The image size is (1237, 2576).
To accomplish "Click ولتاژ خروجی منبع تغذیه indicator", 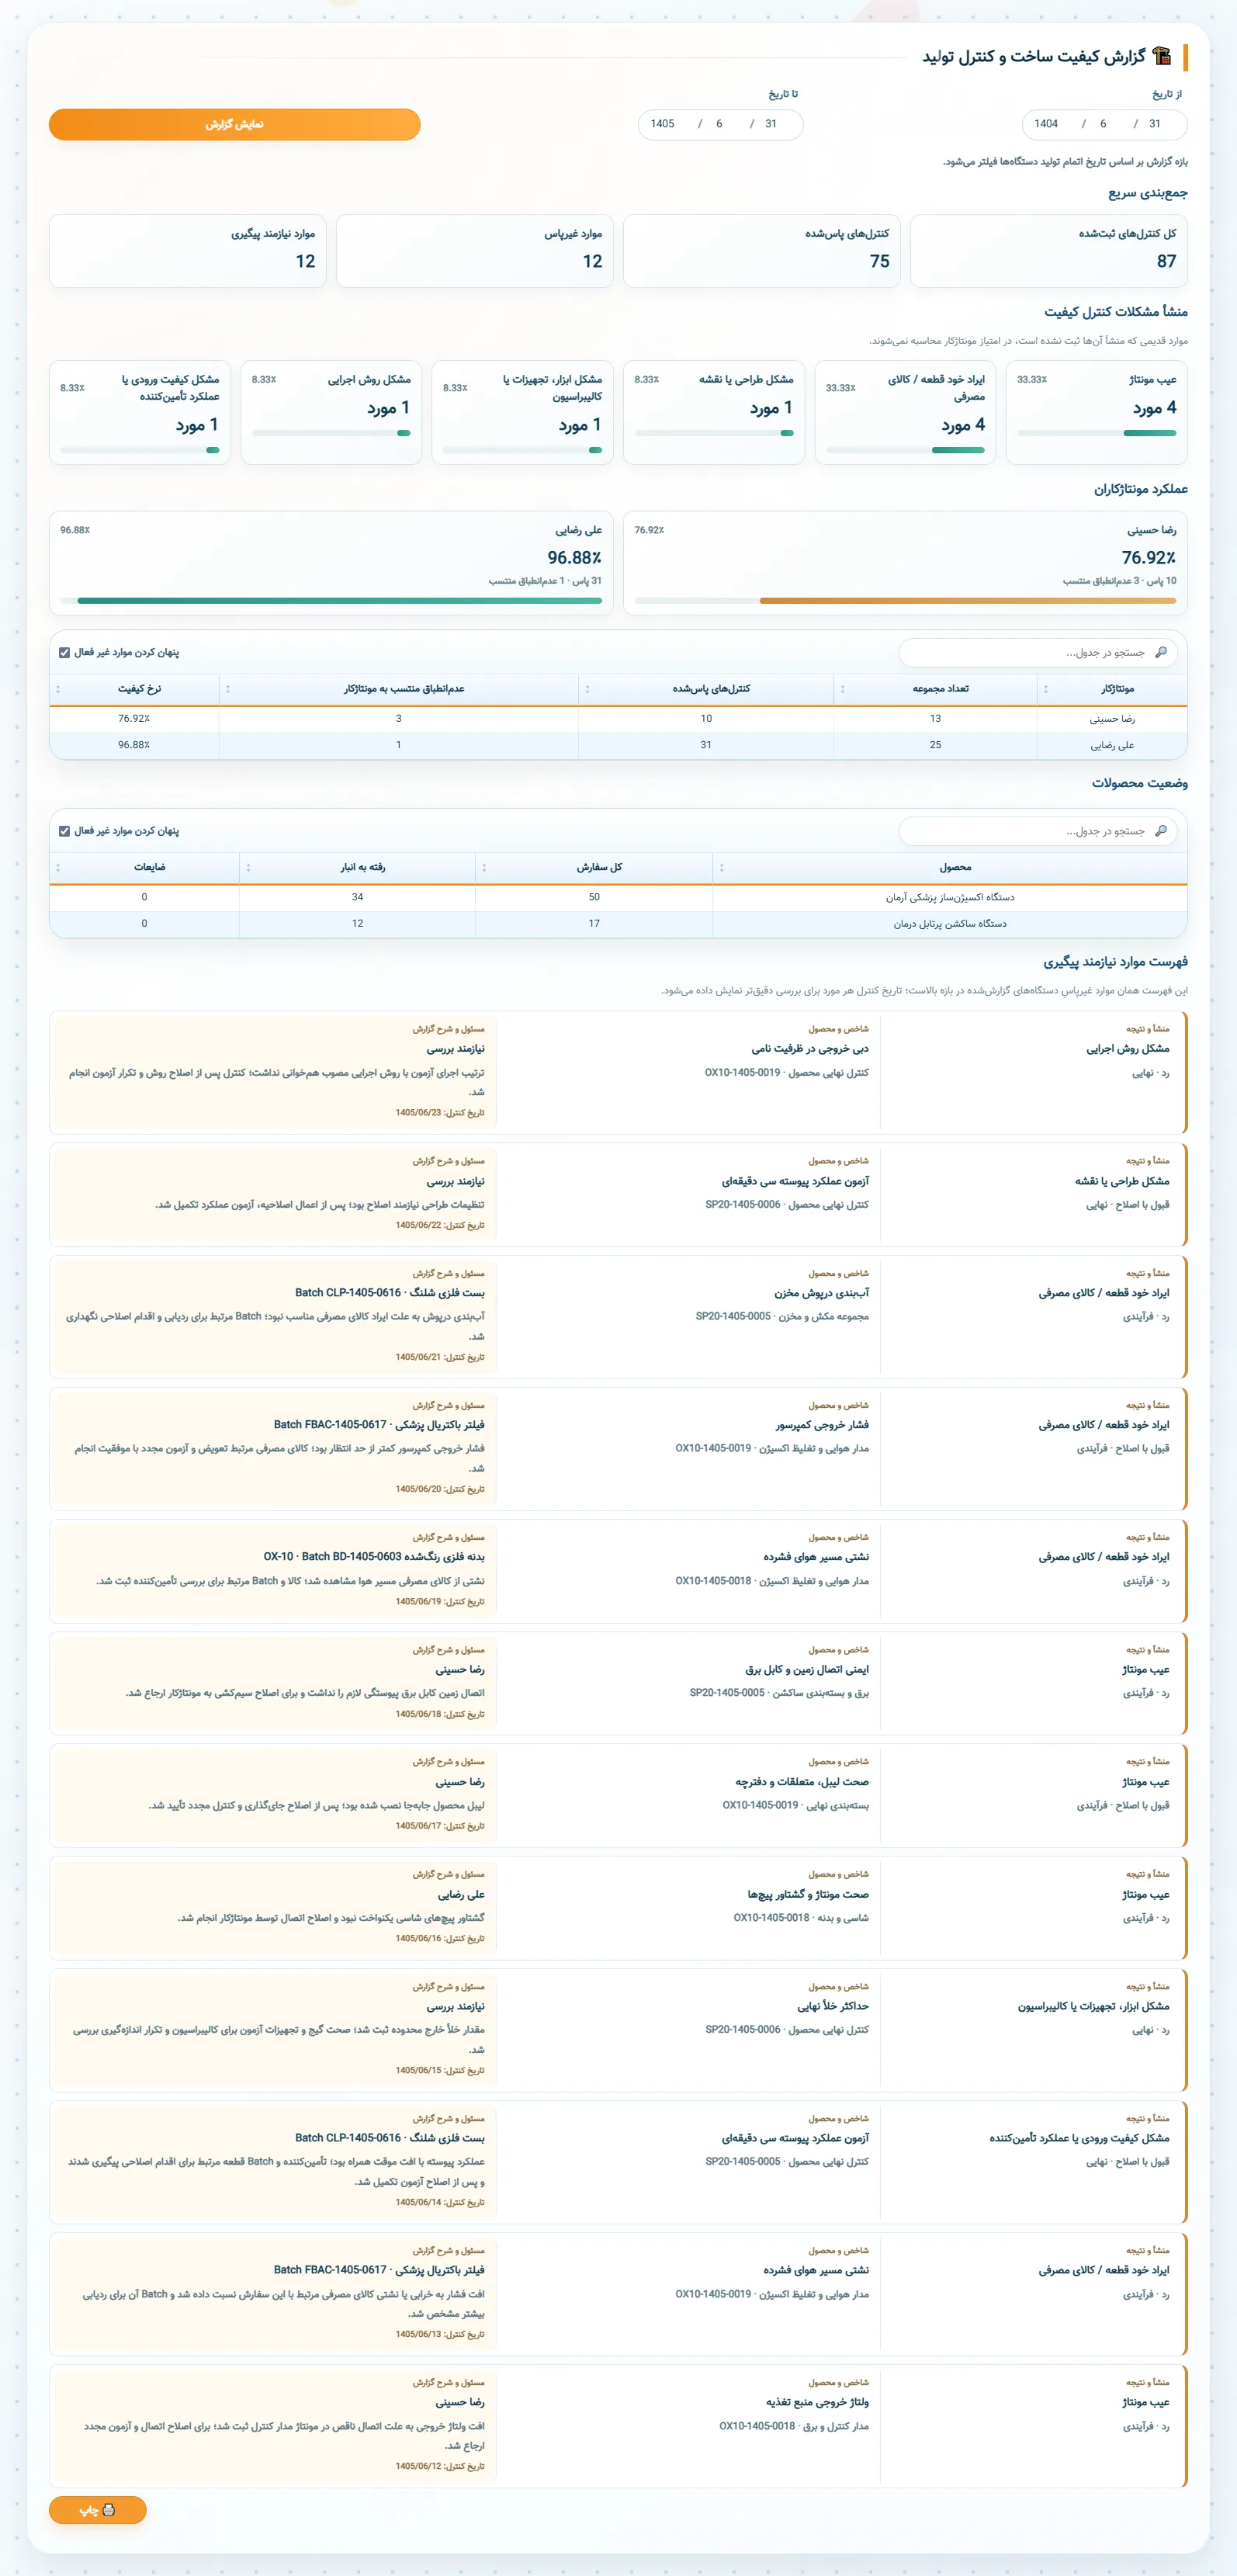I will tap(817, 2402).
